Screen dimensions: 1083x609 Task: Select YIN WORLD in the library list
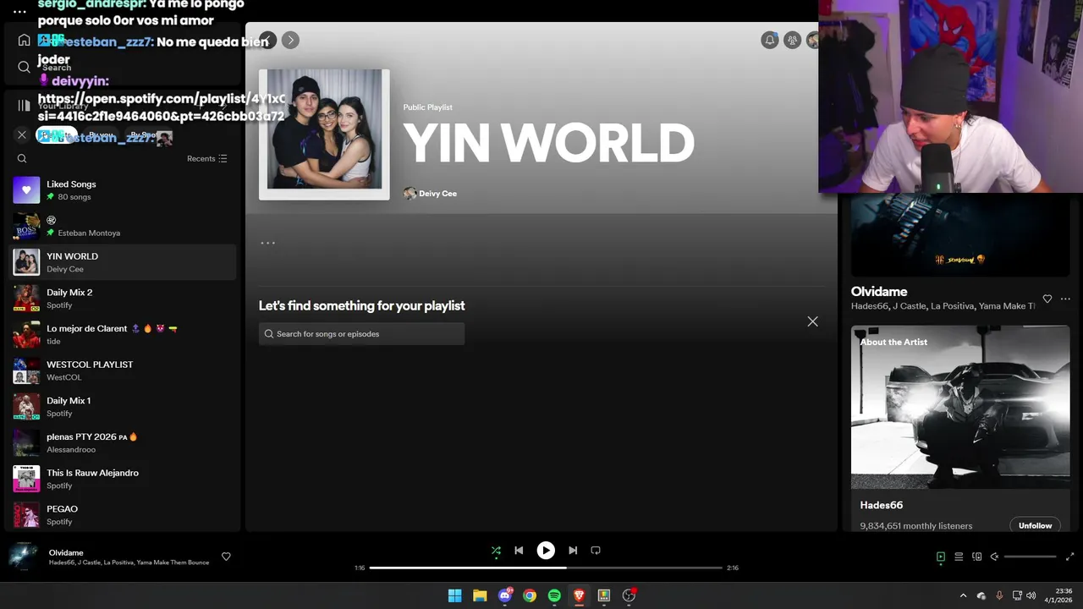[123, 262]
